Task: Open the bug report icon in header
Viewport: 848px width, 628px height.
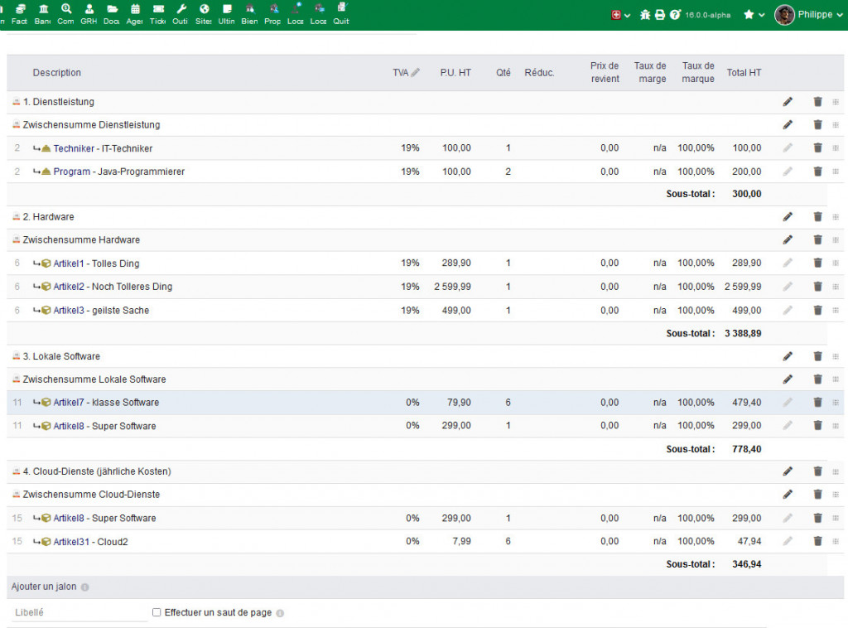Action: click(x=645, y=15)
